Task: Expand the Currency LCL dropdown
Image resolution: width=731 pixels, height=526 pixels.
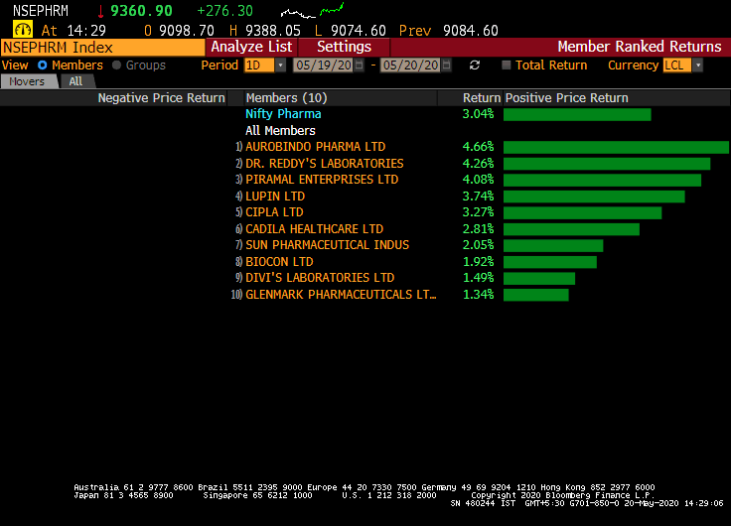Action: 697,66
